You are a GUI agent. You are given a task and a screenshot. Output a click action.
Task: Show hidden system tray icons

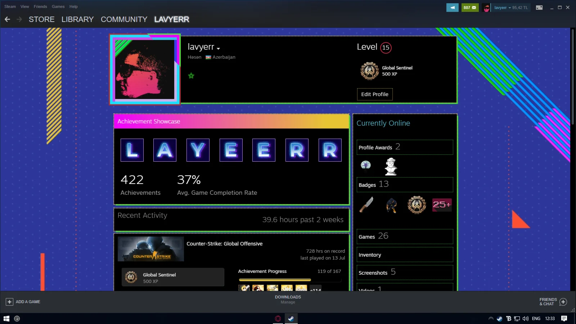click(x=491, y=319)
